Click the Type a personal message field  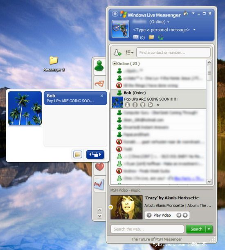point(161,30)
